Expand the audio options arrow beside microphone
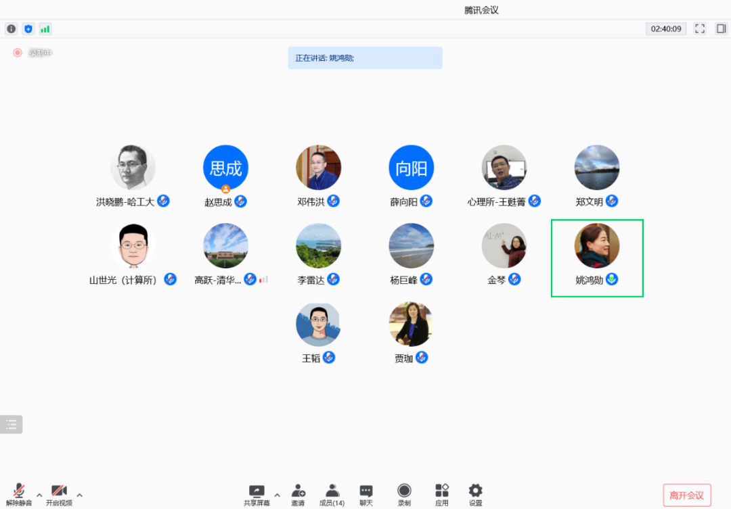731x509 pixels. tap(39, 495)
